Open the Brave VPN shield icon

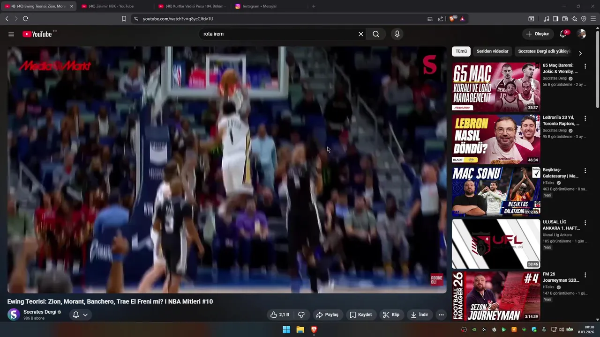coord(584,19)
